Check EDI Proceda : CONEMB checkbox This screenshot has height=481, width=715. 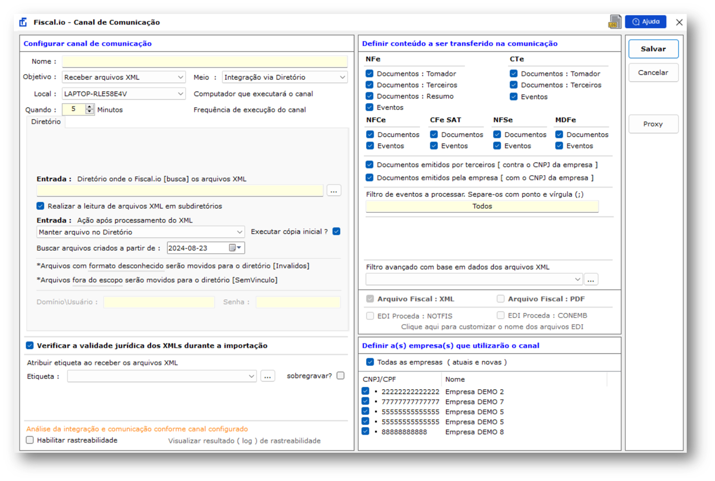(x=501, y=315)
